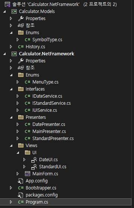Select the 'Calculator.Models' project name
This screenshot has width=134, height=208.
pyautogui.click(x=37, y=12)
